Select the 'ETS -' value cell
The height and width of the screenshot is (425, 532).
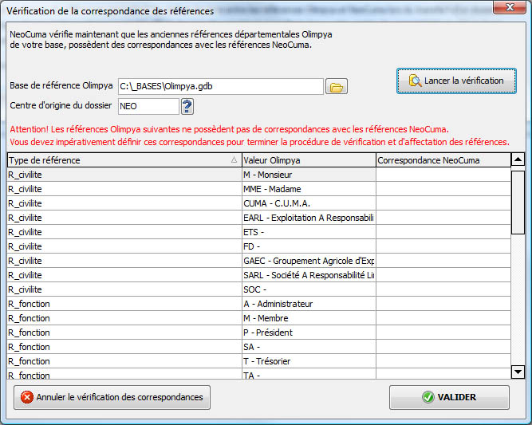[309, 232]
